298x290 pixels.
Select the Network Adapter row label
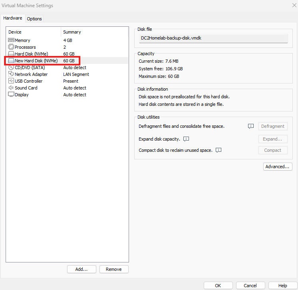31,74
